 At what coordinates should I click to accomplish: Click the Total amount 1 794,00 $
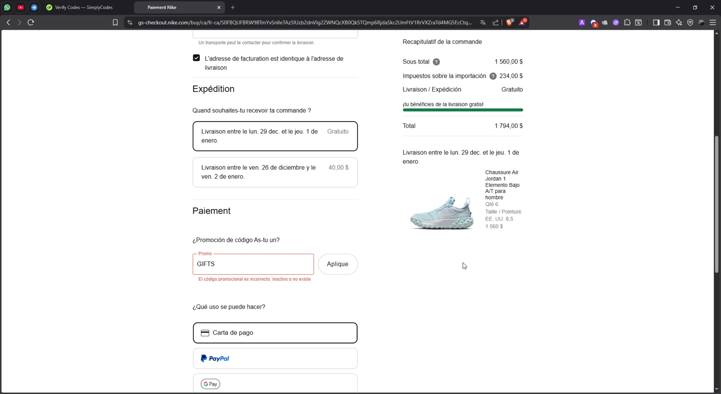pos(509,126)
